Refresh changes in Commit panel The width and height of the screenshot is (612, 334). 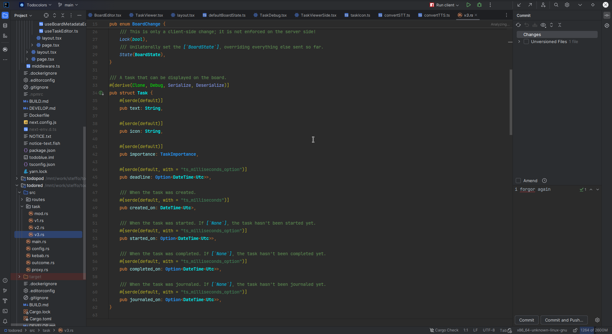point(518,25)
